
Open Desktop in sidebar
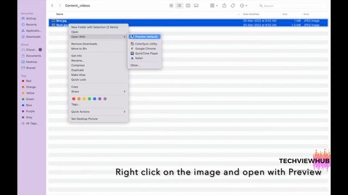[32, 62]
